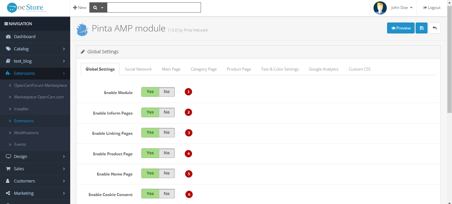This screenshot has width=452, height=204.
Task: Expand the Design menu
Action: coord(35,156)
